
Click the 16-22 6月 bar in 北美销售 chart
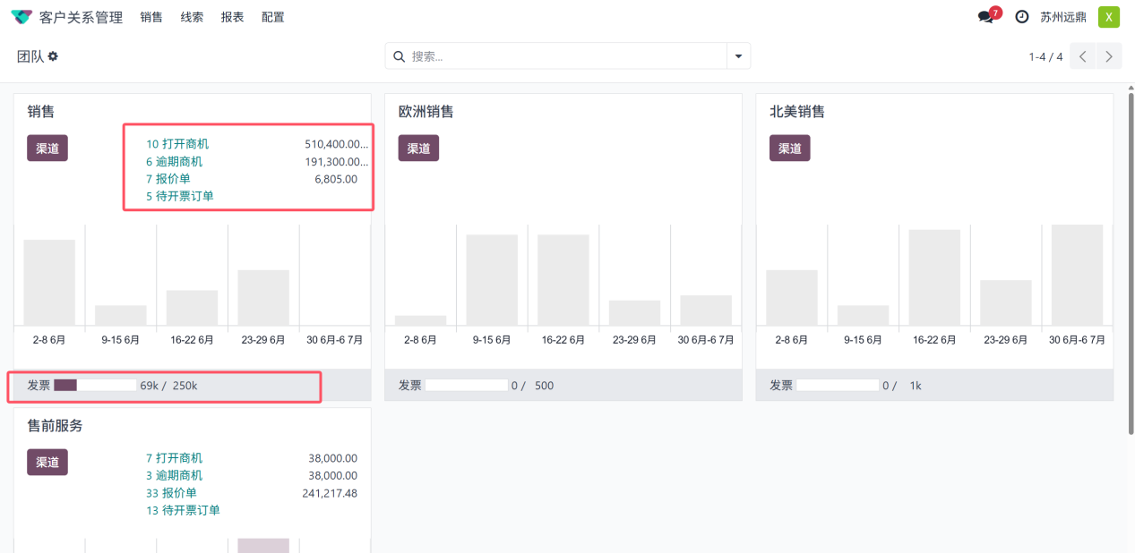click(x=934, y=278)
